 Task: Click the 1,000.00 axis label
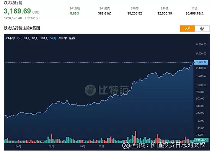pyautogui.click(x=201, y=85)
